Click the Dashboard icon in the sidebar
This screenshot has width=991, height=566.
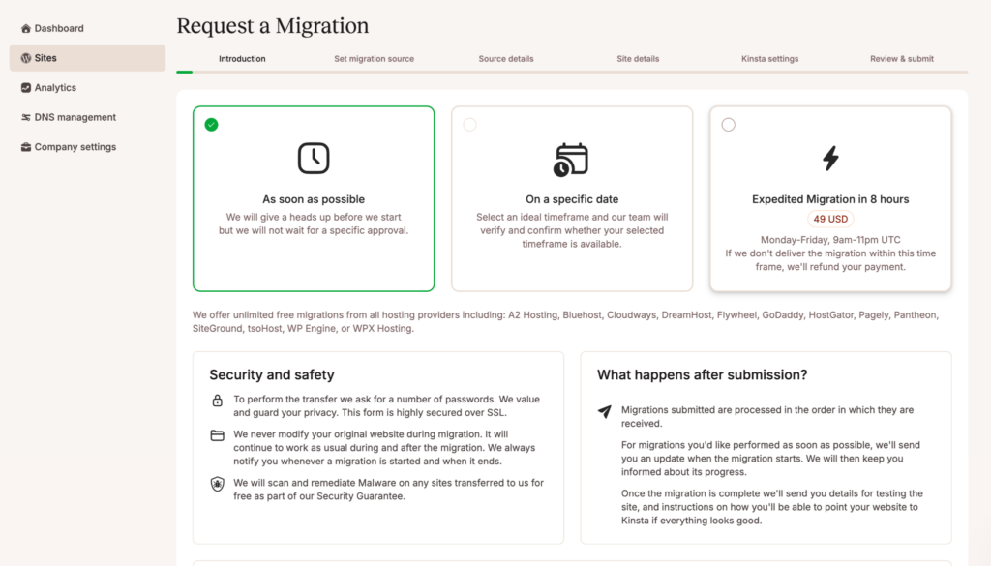pyautogui.click(x=26, y=28)
